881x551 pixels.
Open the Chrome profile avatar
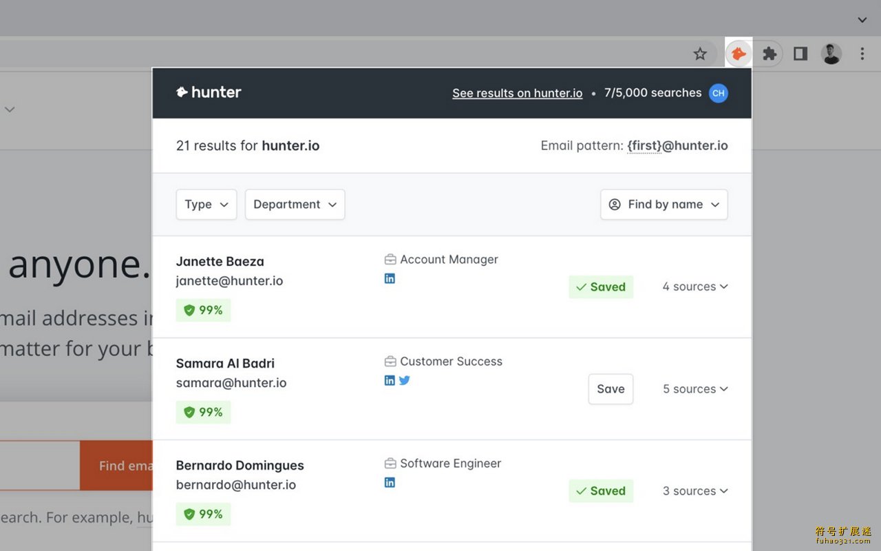tap(831, 54)
